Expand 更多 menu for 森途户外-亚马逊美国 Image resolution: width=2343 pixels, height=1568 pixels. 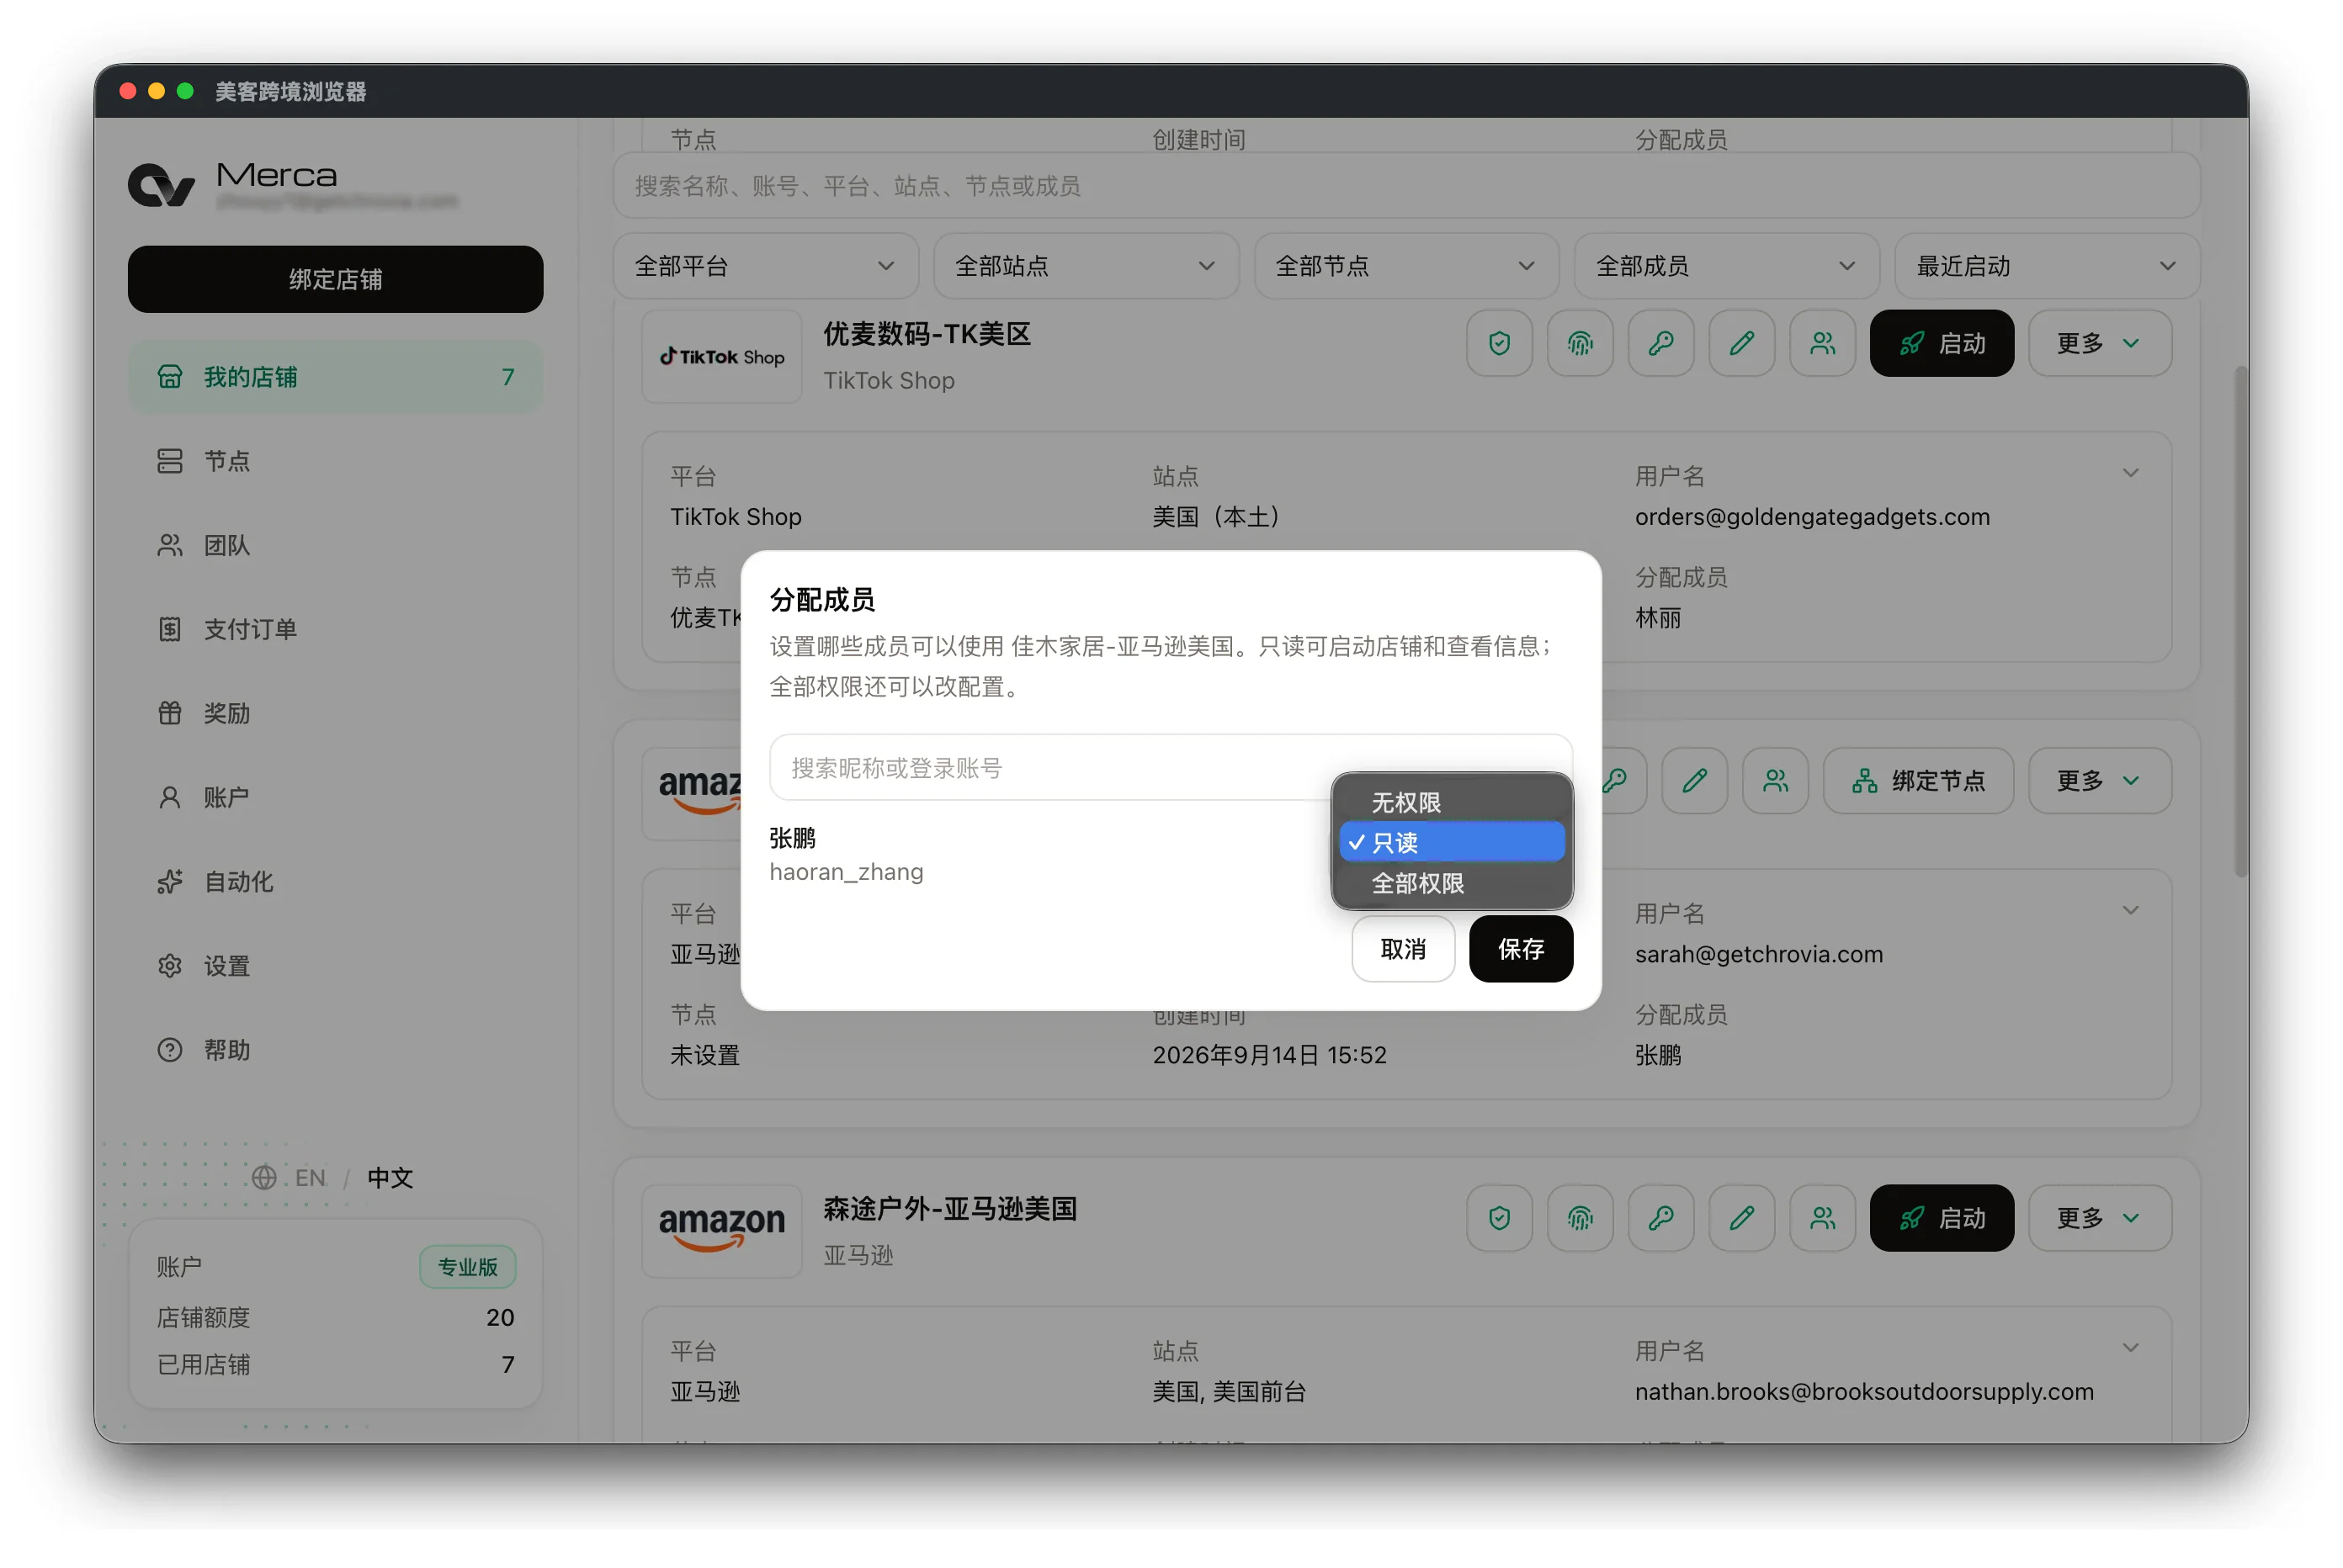click(x=2099, y=1218)
